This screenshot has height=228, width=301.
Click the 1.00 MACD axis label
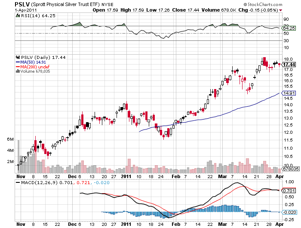(289, 182)
